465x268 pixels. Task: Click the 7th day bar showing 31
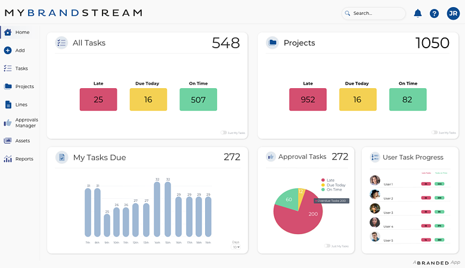(x=88, y=213)
